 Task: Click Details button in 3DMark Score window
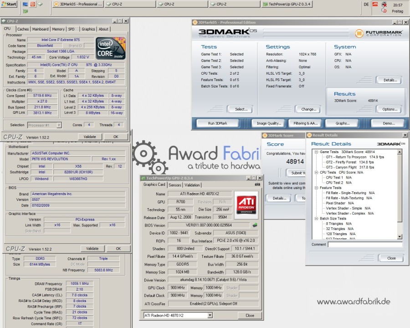(x=279, y=198)
